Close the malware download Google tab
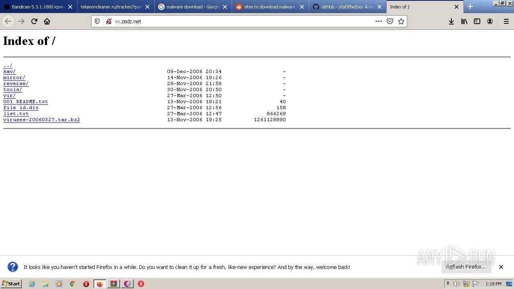This screenshot has height=289, width=514. click(x=224, y=7)
